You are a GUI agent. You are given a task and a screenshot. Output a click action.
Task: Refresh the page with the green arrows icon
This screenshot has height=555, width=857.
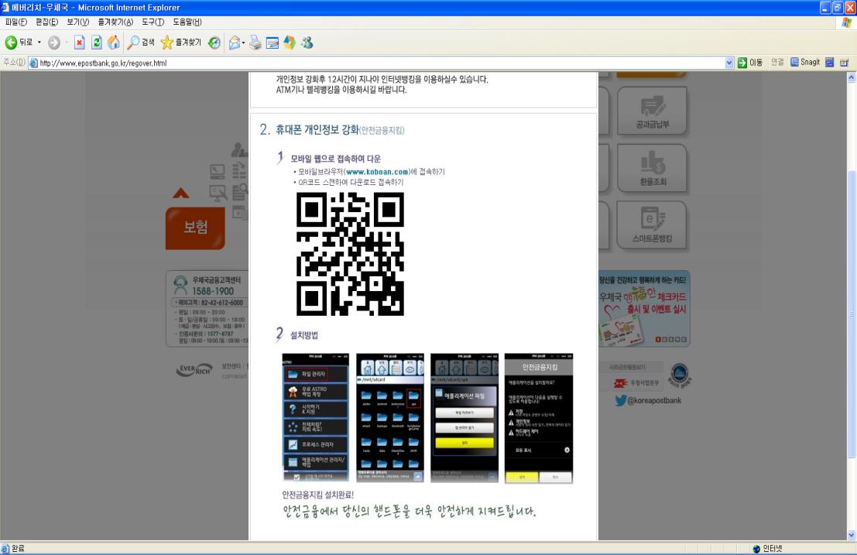tap(97, 42)
